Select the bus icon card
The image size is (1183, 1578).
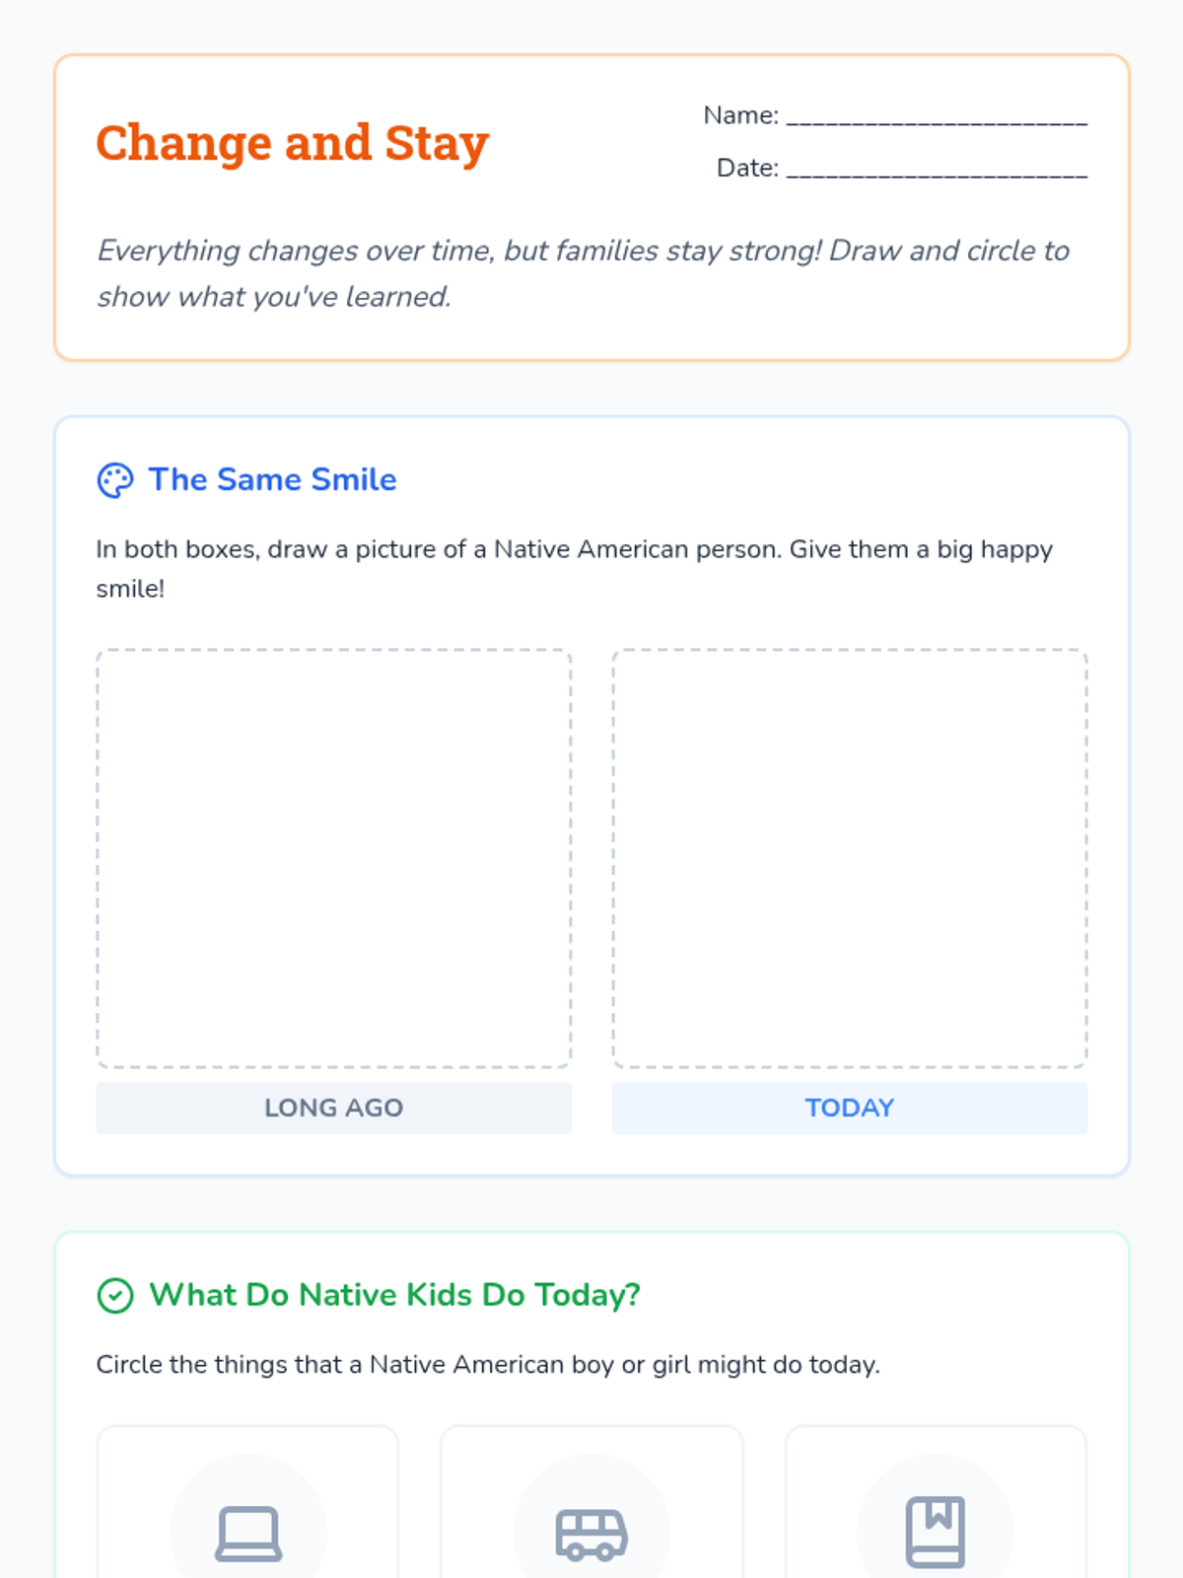[591, 1501]
